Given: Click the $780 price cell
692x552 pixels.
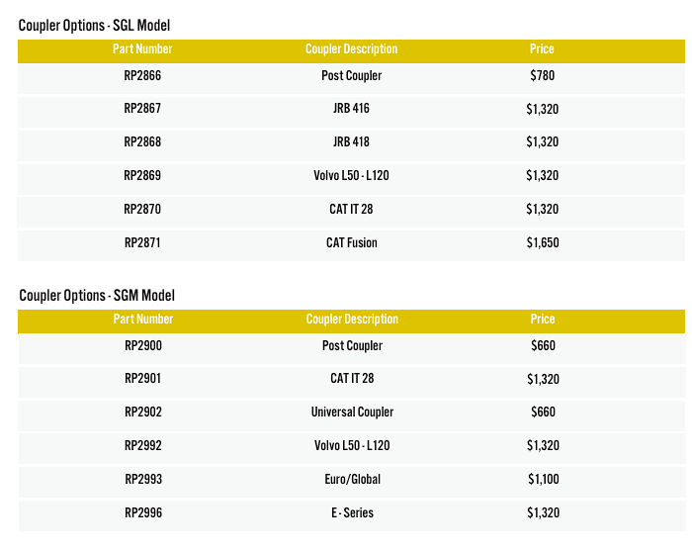Looking at the screenshot, I should pyautogui.click(x=542, y=76).
